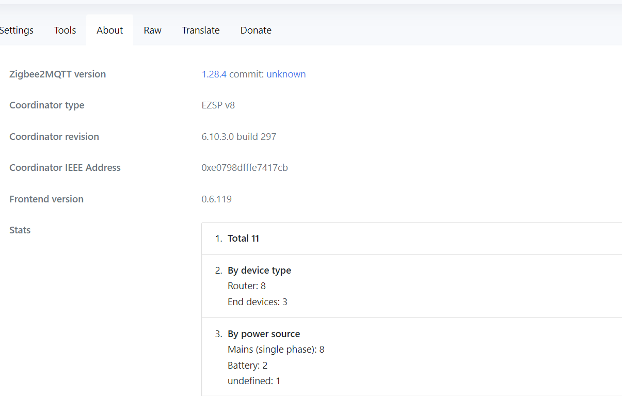Click the Frontend version label

point(46,199)
